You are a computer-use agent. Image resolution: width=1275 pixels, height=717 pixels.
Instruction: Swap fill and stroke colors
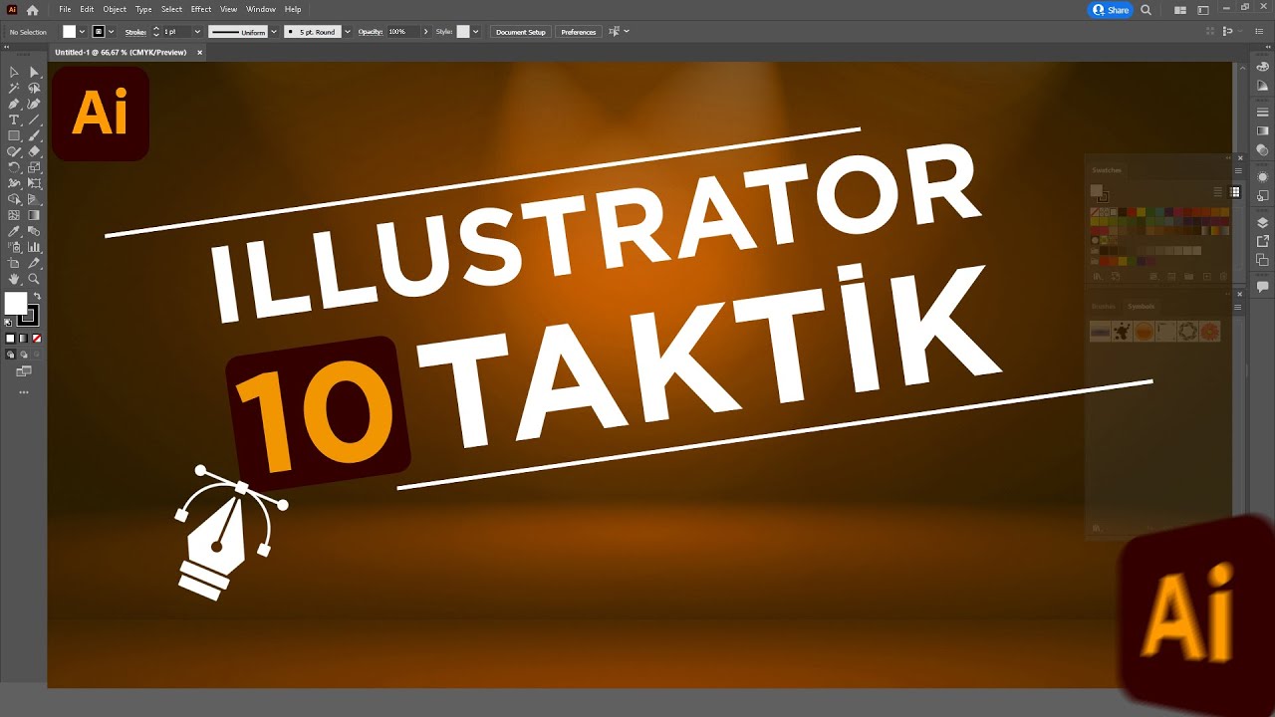37,296
